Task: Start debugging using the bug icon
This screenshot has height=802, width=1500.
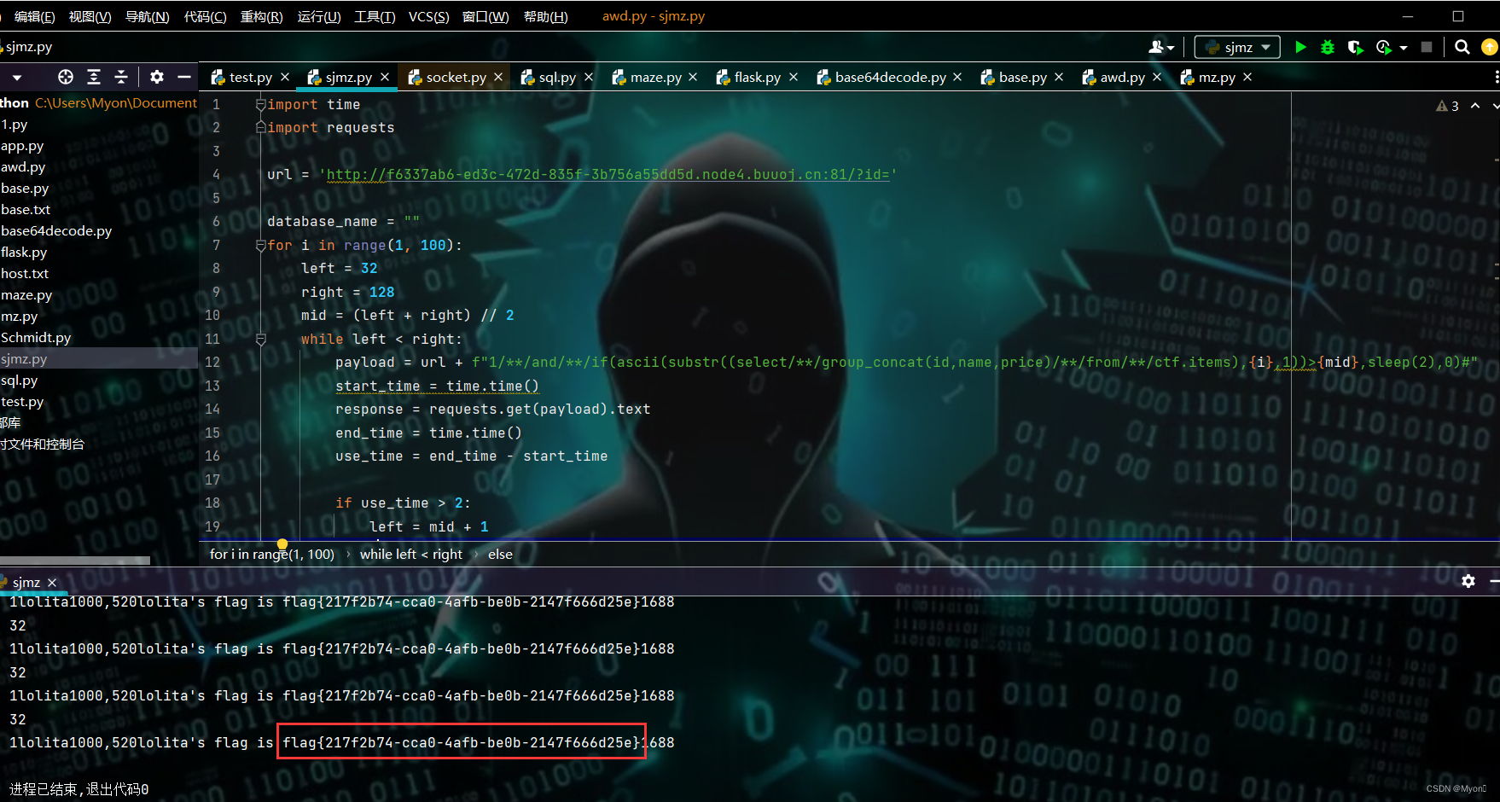Action: (x=1326, y=47)
